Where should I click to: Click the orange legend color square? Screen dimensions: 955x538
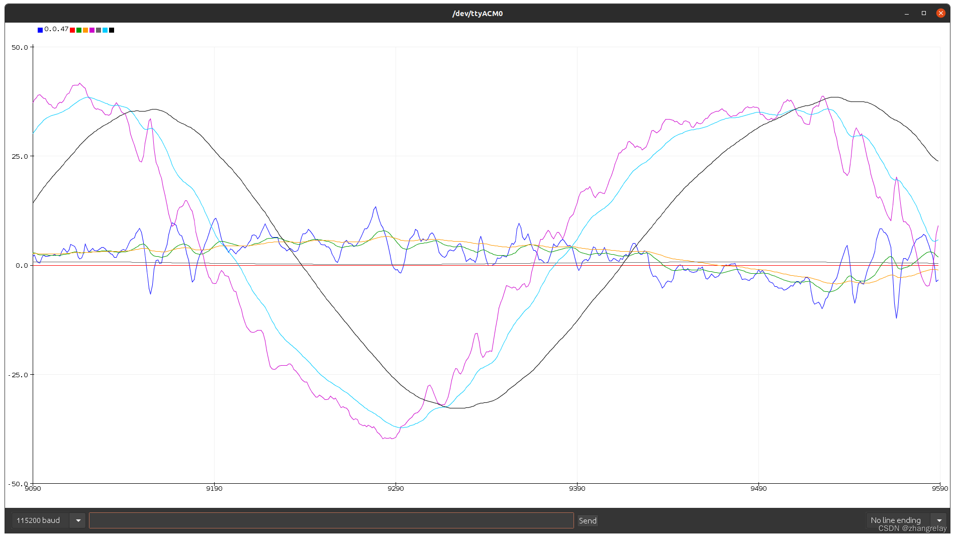[85, 30]
